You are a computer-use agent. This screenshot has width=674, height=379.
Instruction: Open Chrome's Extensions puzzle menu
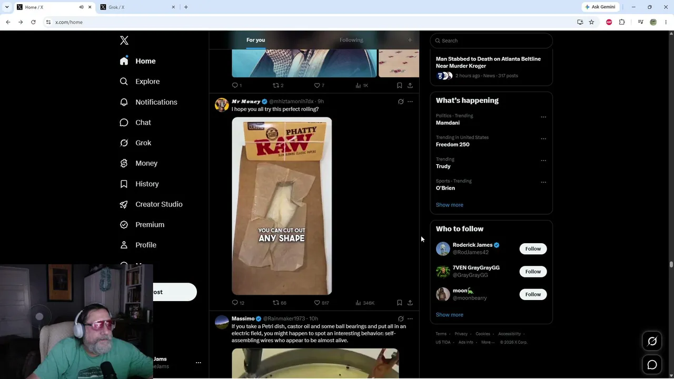pyautogui.click(x=622, y=22)
